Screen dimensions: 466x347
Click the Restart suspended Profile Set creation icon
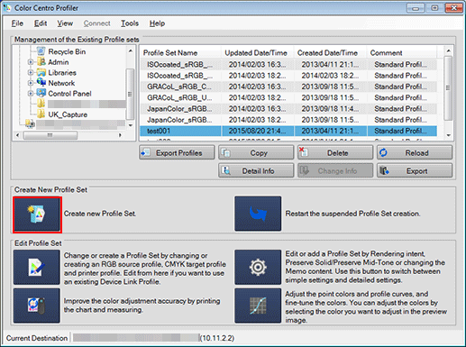click(258, 214)
